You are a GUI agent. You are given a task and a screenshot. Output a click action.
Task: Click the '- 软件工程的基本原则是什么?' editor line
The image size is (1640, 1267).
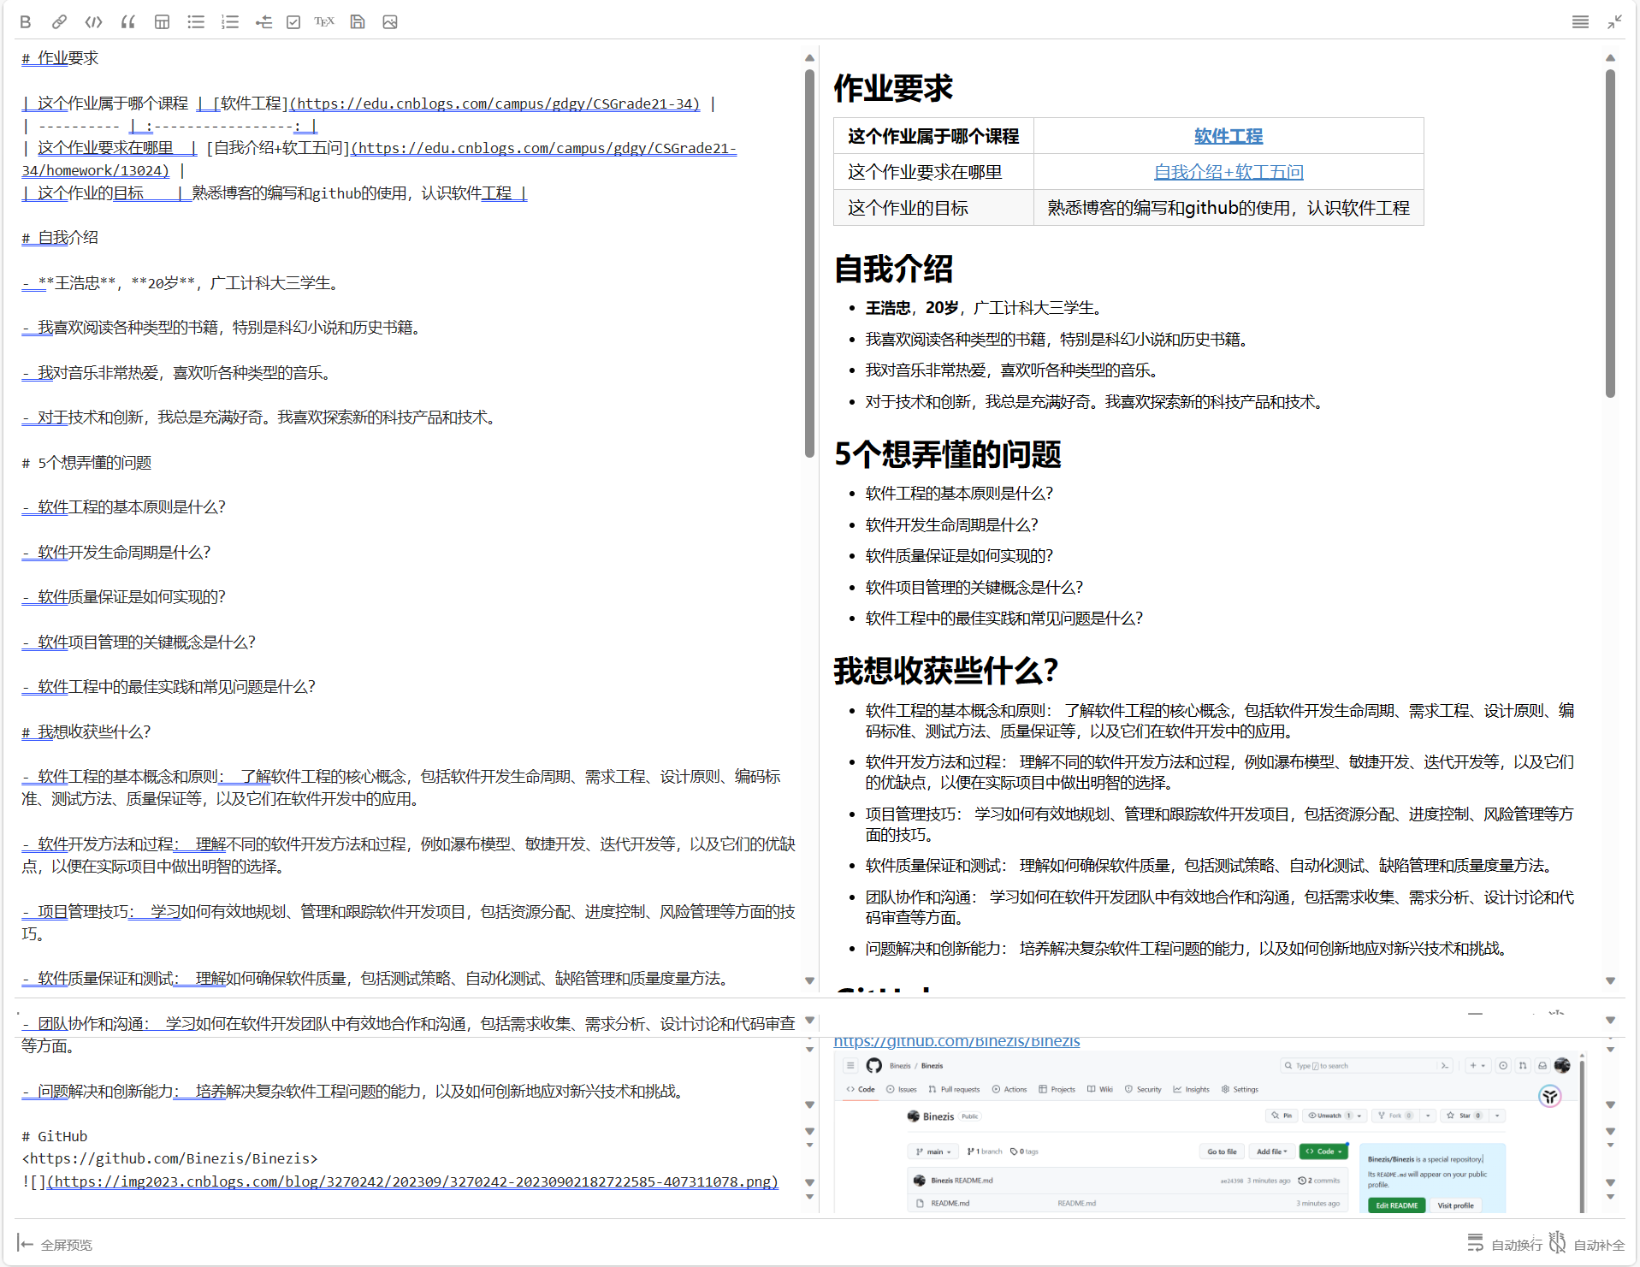click(124, 507)
